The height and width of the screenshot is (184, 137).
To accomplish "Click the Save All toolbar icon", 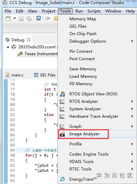I will 29,18.
